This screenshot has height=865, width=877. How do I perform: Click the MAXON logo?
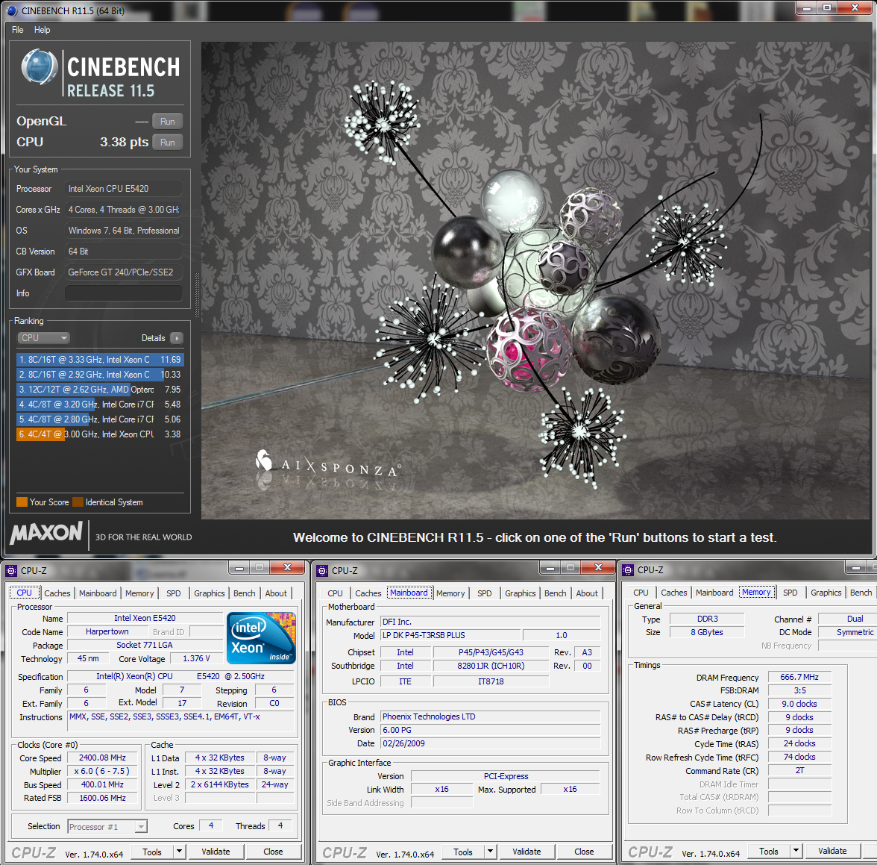(46, 533)
